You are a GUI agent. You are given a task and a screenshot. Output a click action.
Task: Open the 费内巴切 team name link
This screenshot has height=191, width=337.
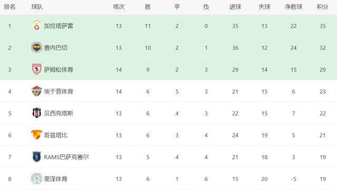[x=56, y=48]
